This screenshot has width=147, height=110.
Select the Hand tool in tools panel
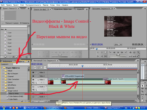click(142, 100)
